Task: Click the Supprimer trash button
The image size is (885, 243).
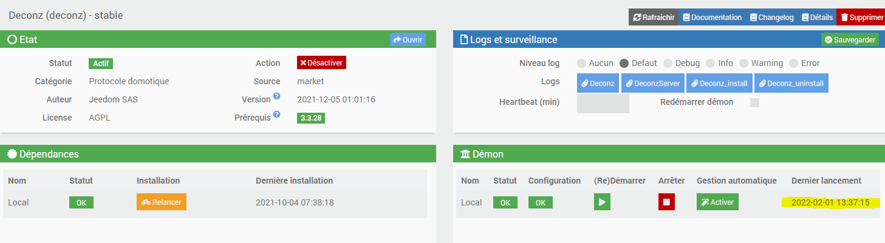Action: 861,18
